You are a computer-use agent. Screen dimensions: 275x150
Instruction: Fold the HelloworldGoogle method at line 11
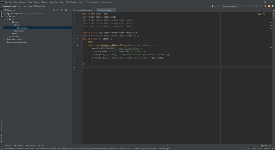click(x=82, y=45)
